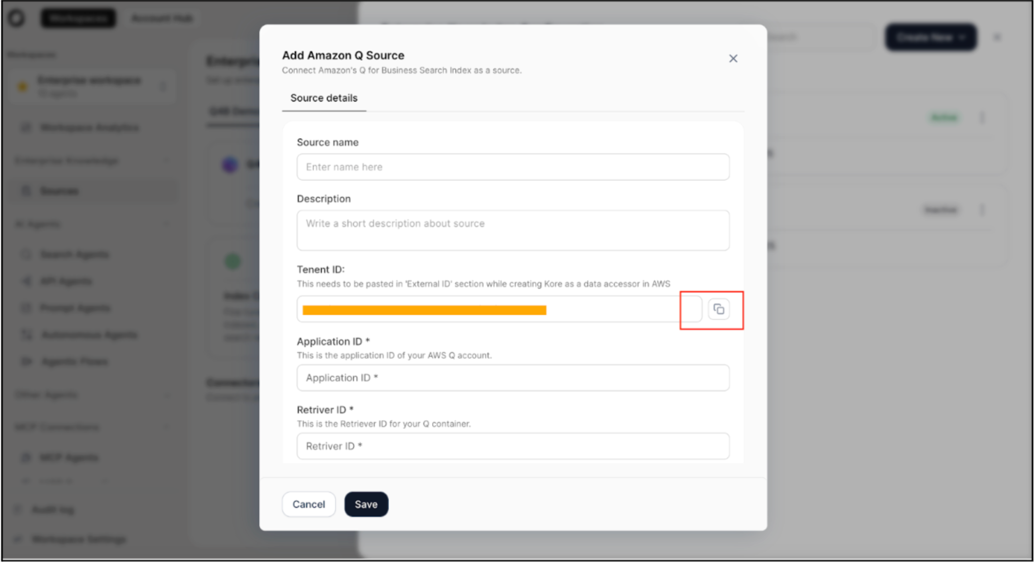Screen dimensions: 1034x562
Task: Focus the Application ID field
Action: pos(512,378)
